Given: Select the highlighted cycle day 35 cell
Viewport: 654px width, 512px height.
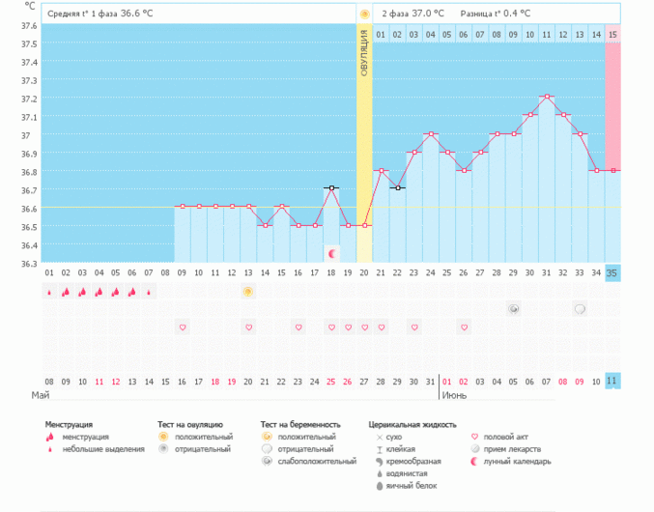Looking at the screenshot, I should pos(612,272).
